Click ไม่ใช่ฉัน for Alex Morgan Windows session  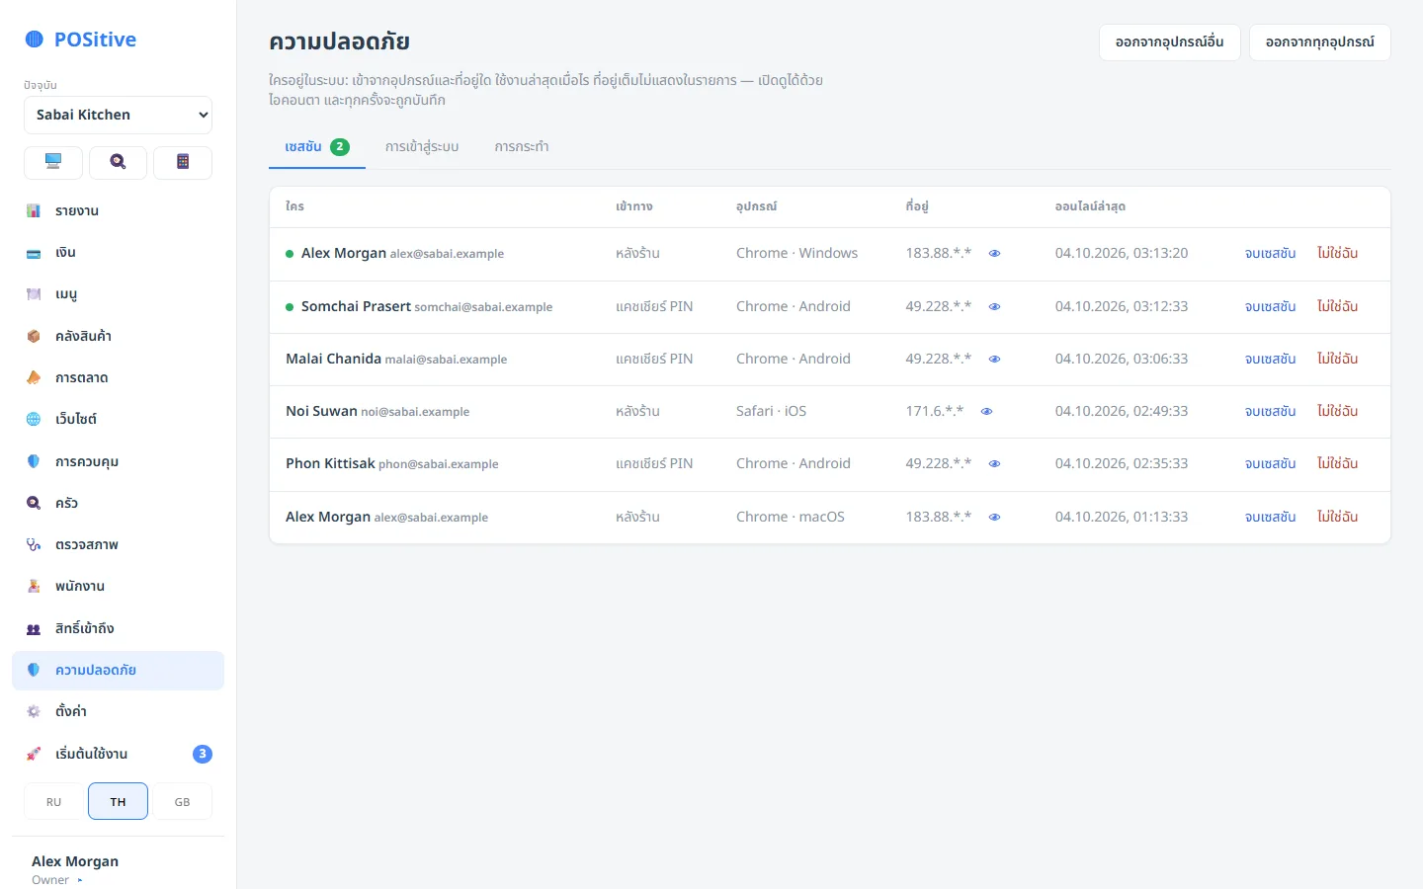1337,254
